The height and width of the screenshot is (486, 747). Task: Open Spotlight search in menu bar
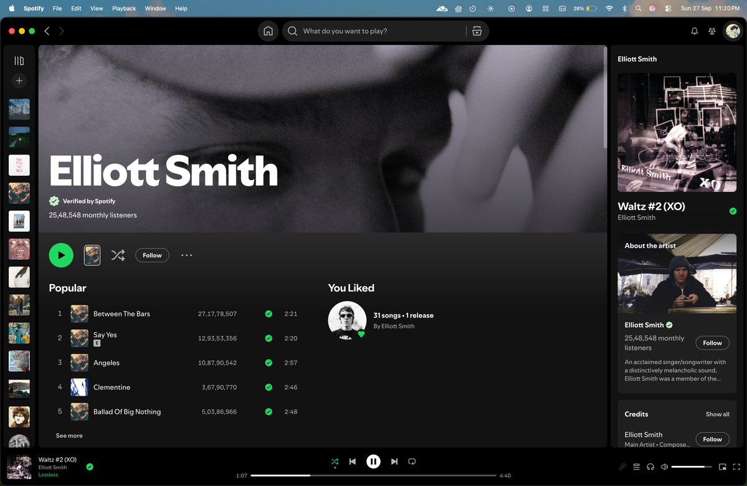[639, 9]
